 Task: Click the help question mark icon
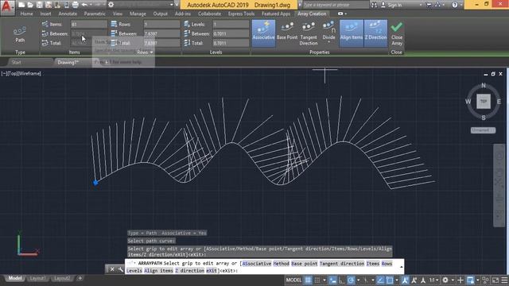coord(454,5)
